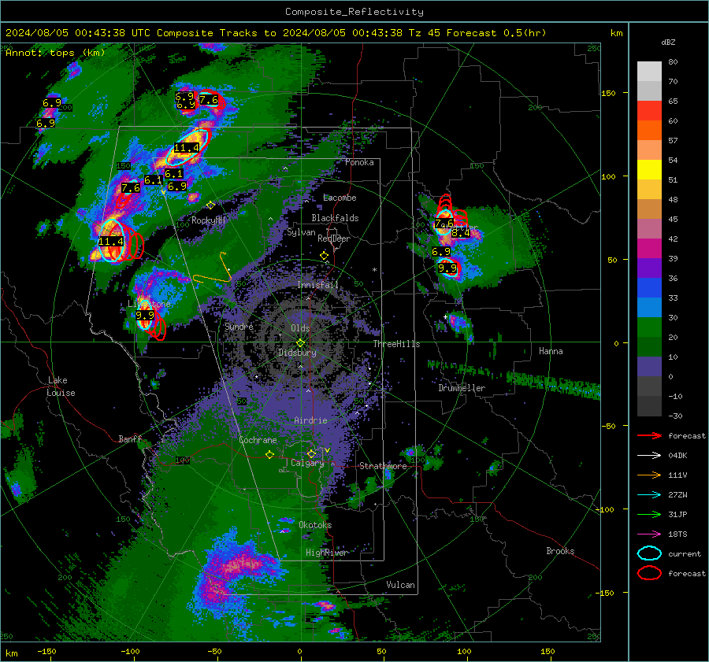
Task: Click the Sylvan label on map
Action: click(x=301, y=233)
